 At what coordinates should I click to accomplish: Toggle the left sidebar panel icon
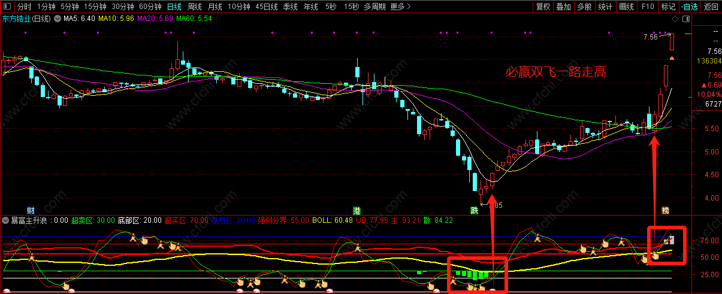click(x=7, y=7)
